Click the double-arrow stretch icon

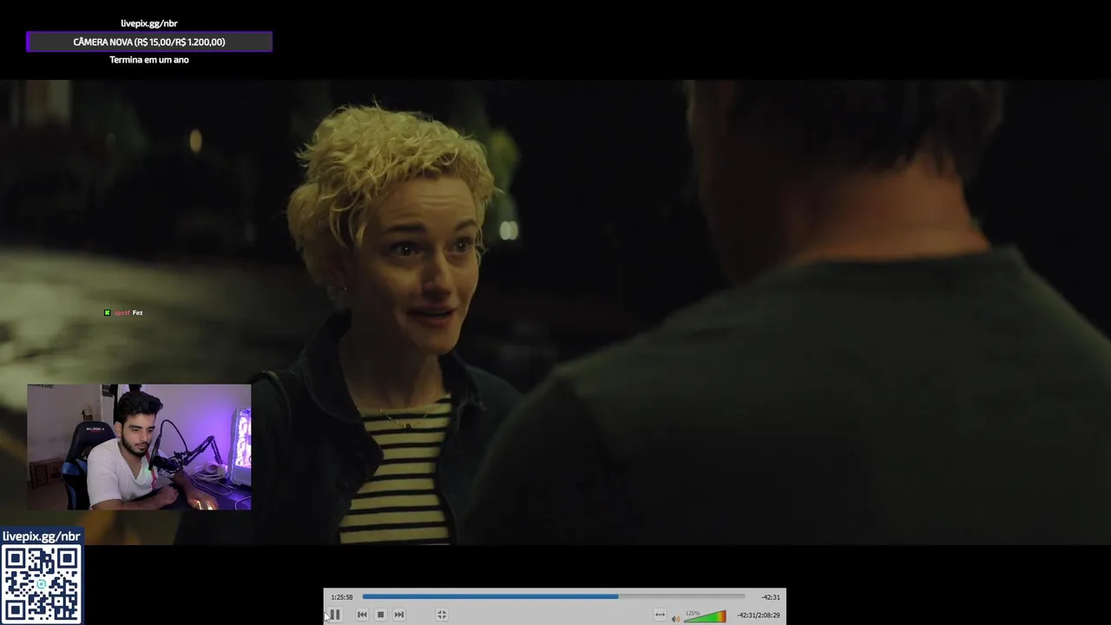(x=660, y=615)
